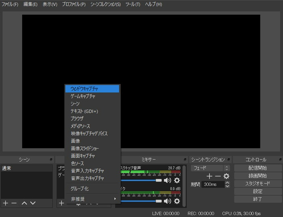Open the プロファイル(P) menu
The image size is (283, 217).
coord(74,4)
